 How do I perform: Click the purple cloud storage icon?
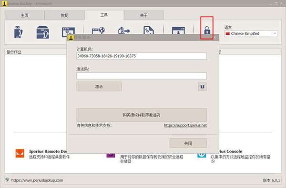[111, 155]
